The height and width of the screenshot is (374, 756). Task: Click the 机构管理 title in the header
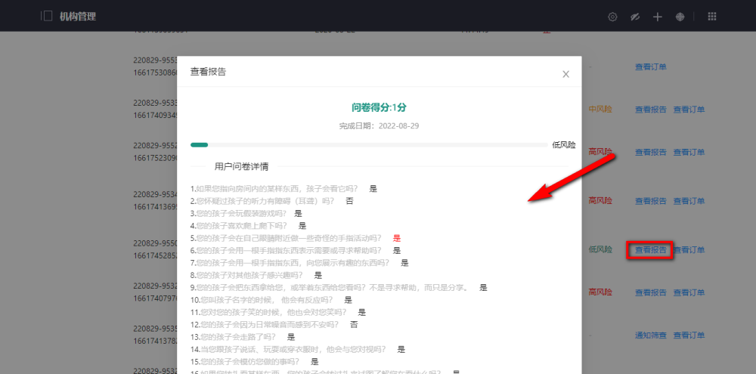point(78,17)
